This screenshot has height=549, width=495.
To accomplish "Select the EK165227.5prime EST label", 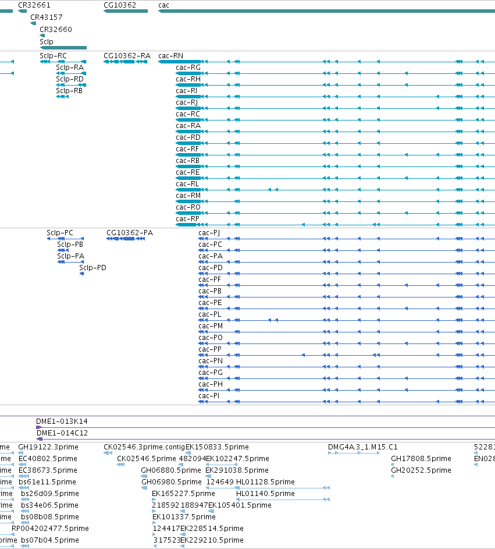I will click(x=183, y=493).
